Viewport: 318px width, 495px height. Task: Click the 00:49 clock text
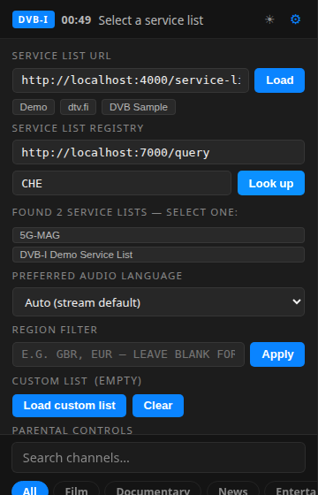tap(76, 19)
